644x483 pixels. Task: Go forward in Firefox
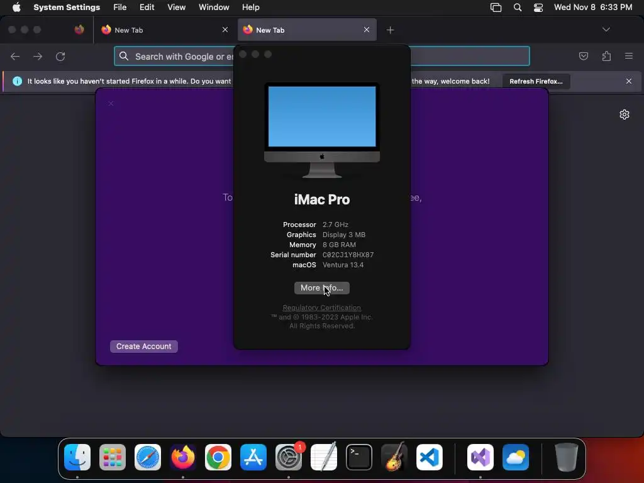[37, 56]
